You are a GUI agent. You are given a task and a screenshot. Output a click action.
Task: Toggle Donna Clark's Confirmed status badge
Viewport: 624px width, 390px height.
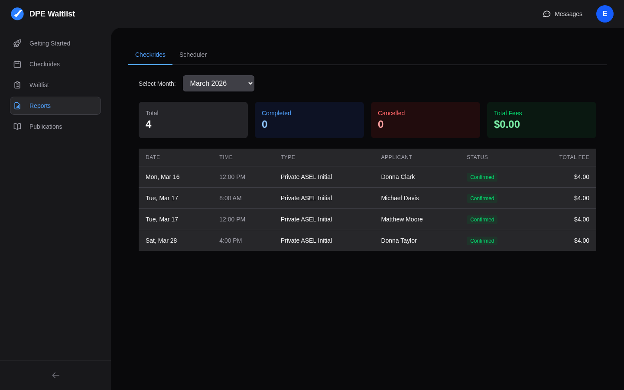click(x=482, y=177)
